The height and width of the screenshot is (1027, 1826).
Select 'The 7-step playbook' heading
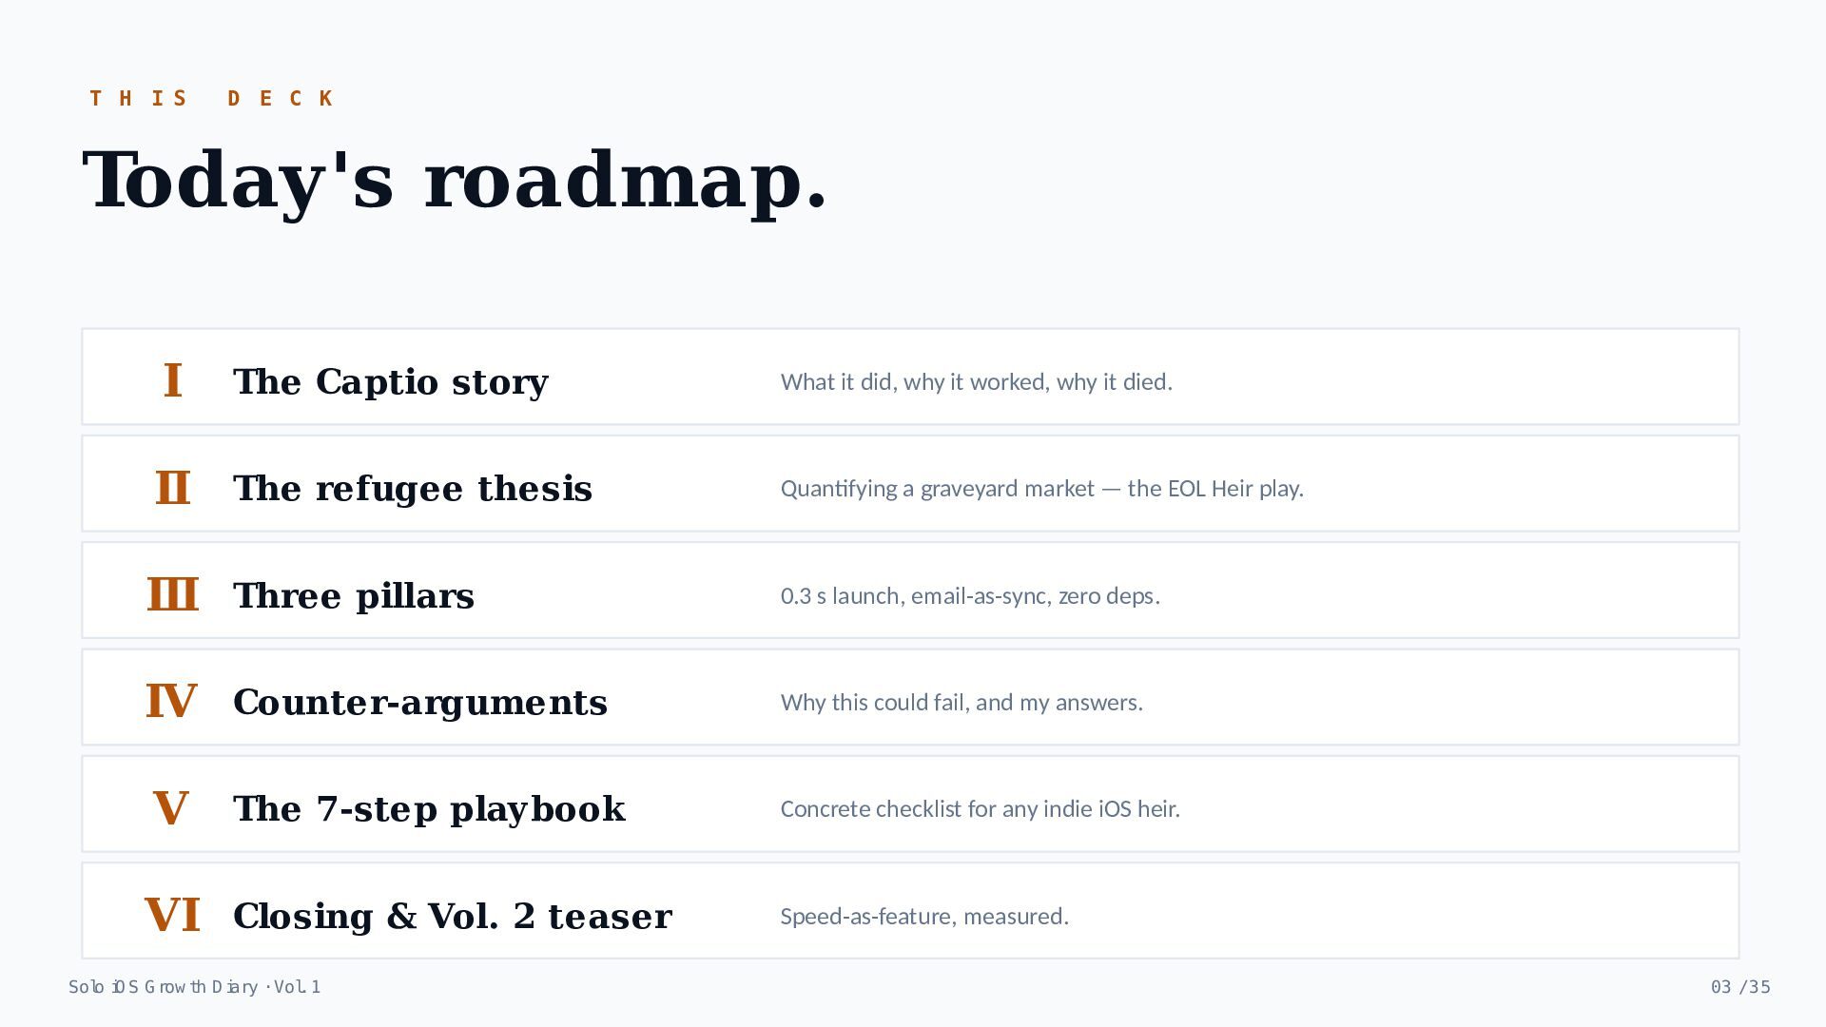(x=430, y=808)
